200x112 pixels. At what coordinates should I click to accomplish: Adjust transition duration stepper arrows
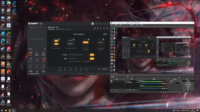[180, 83]
